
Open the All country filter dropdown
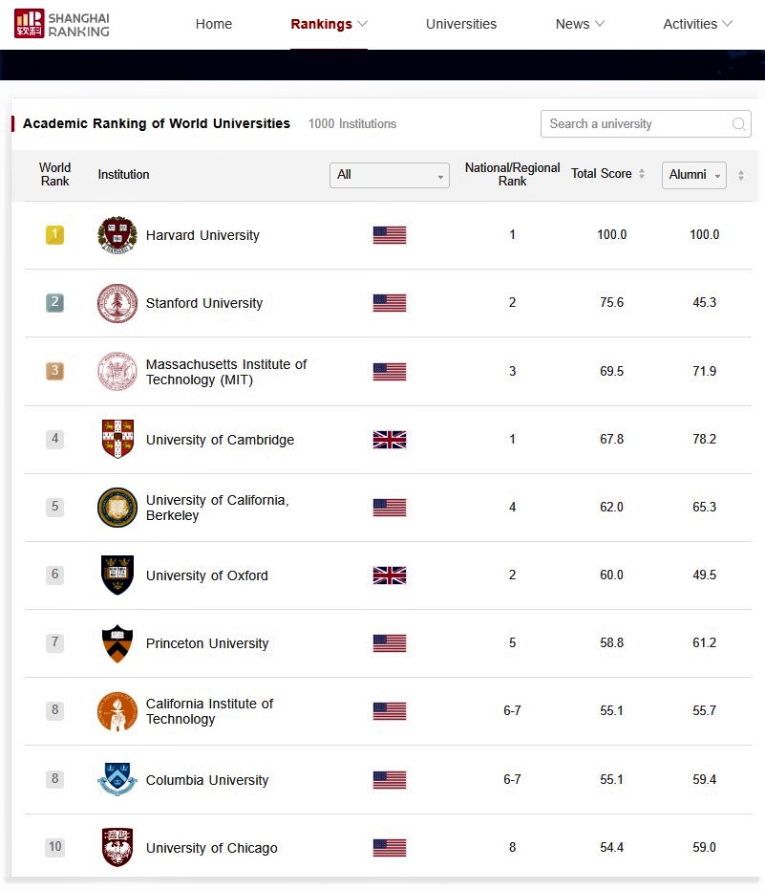tap(390, 175)
